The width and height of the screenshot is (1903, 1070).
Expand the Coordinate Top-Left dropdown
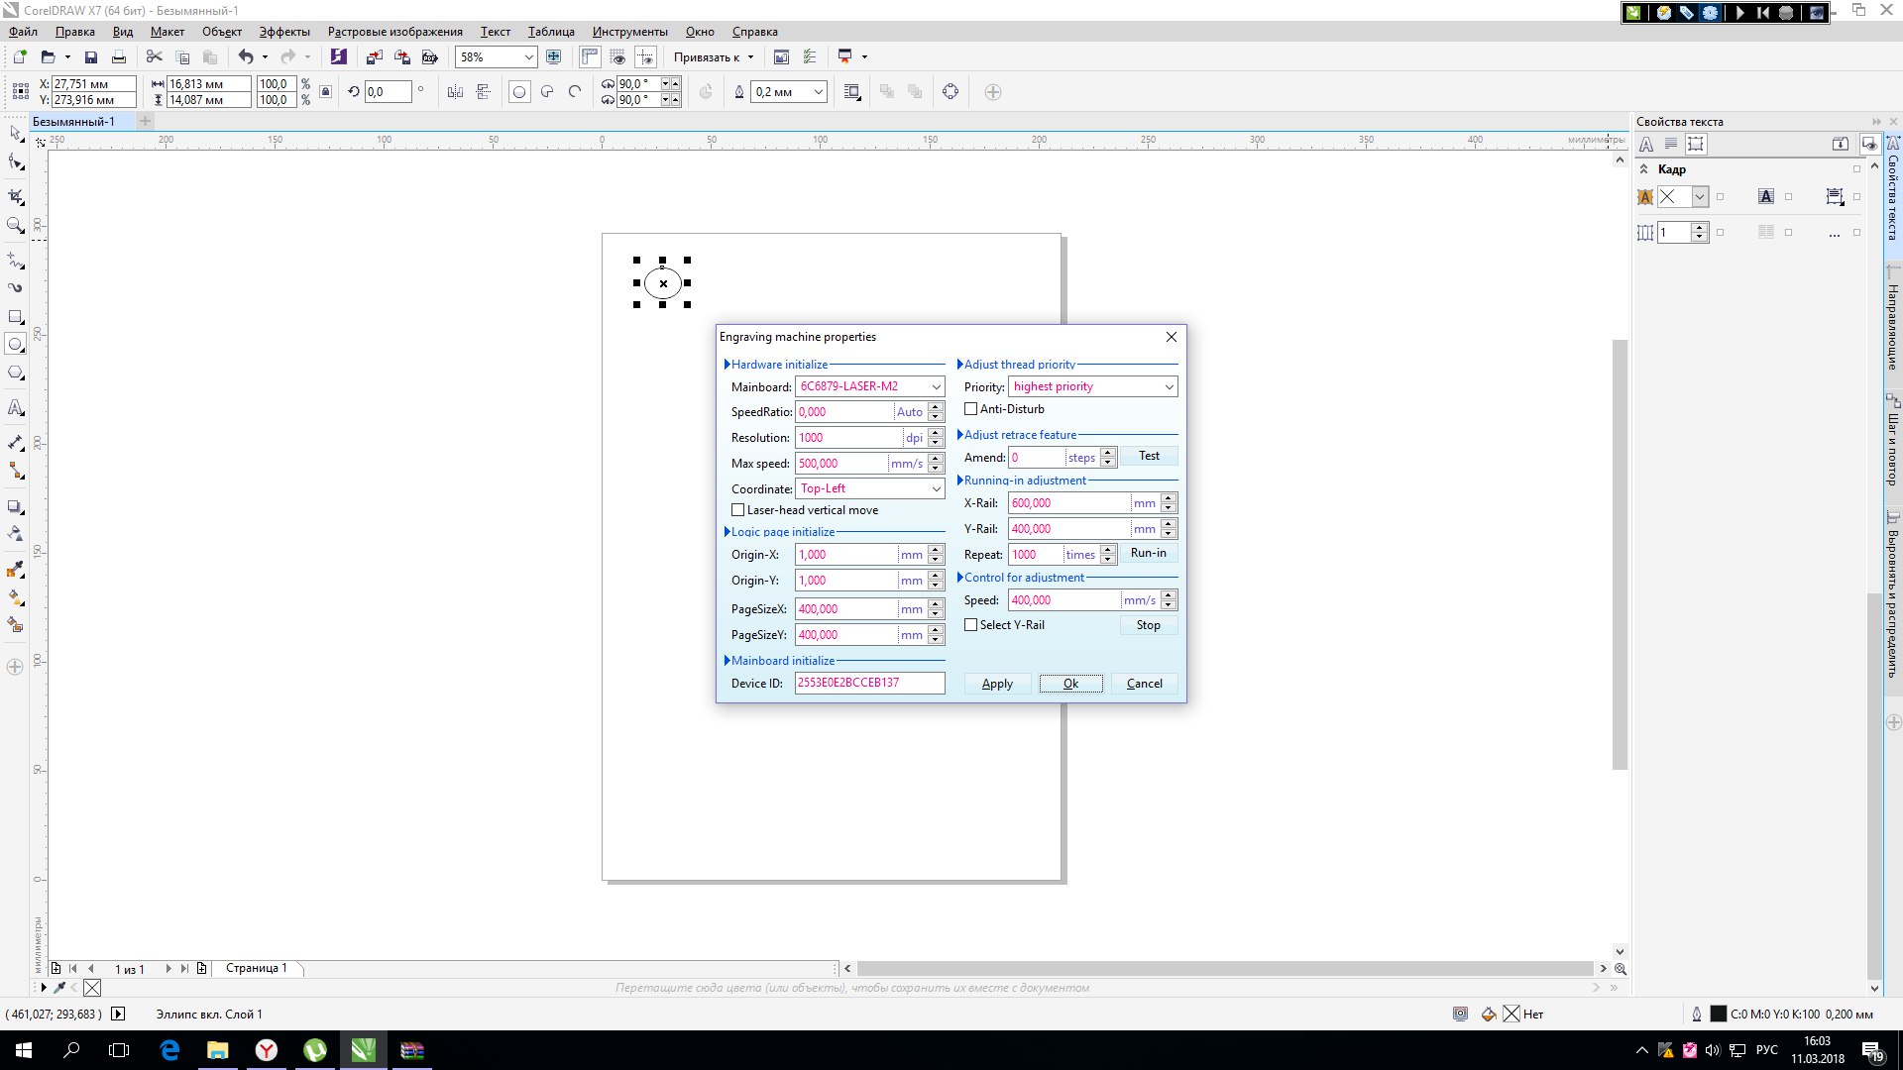(x=936, y=489)
